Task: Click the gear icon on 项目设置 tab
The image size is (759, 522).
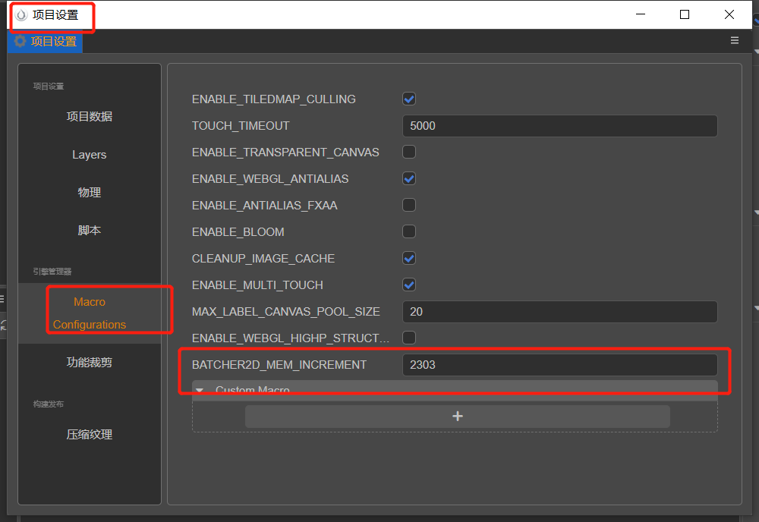Action: click(x=20, y=41)
